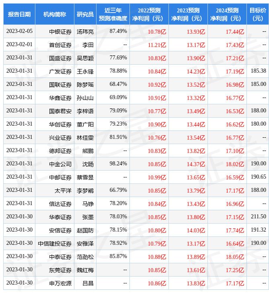This screenshot has height=293, width=269.
Task: Click analyst name 安雅泽
Action: 85,244
